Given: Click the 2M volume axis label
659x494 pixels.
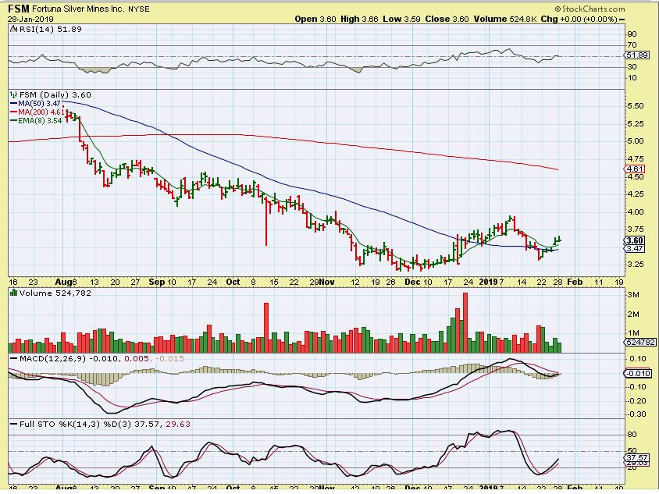Looking at the screenshot, I should click(633, 315).
